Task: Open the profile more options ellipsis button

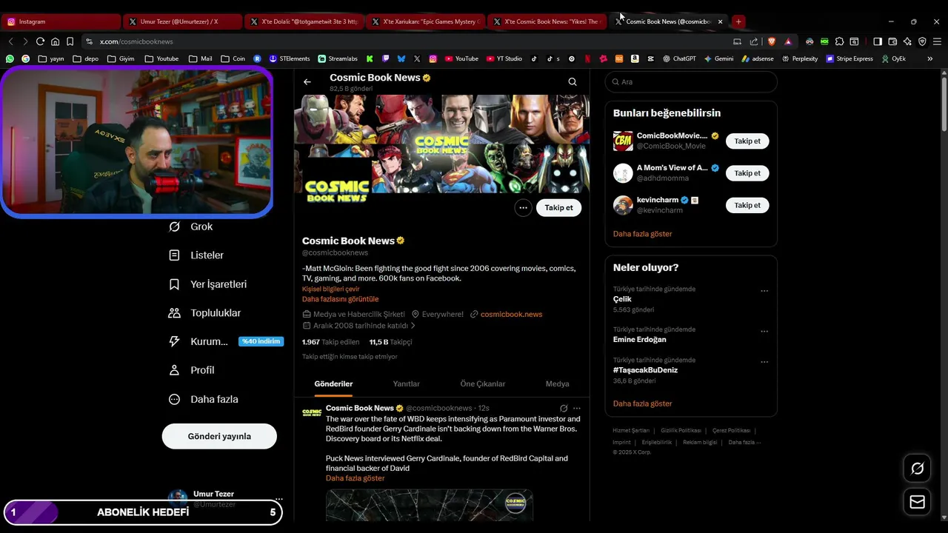Action: (x=523, y=208)
